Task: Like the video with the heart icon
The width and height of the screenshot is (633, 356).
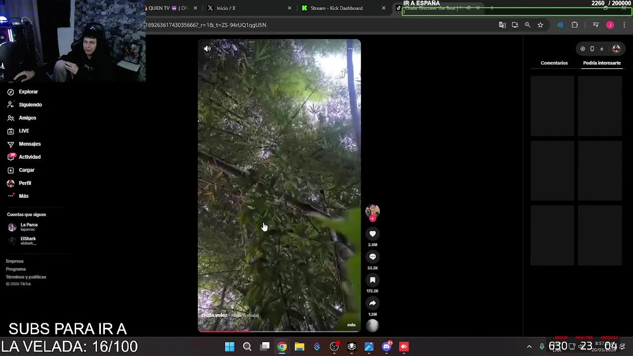Action: tap(372, 233)
